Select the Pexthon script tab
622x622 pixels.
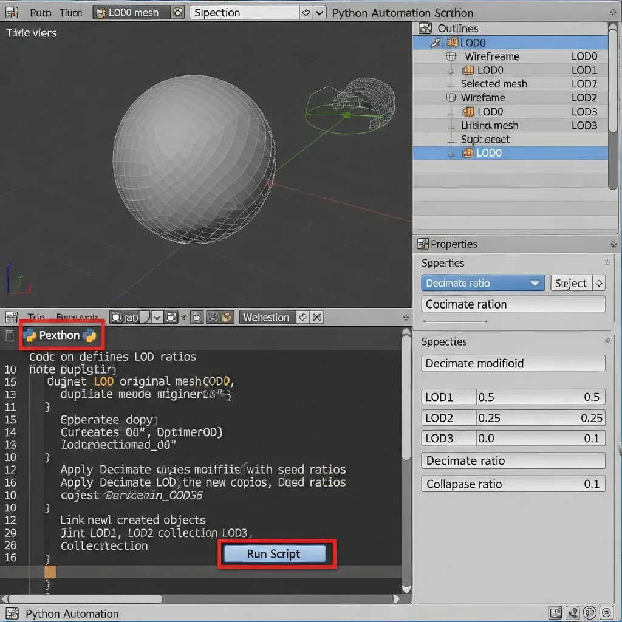tap(60, 335)
